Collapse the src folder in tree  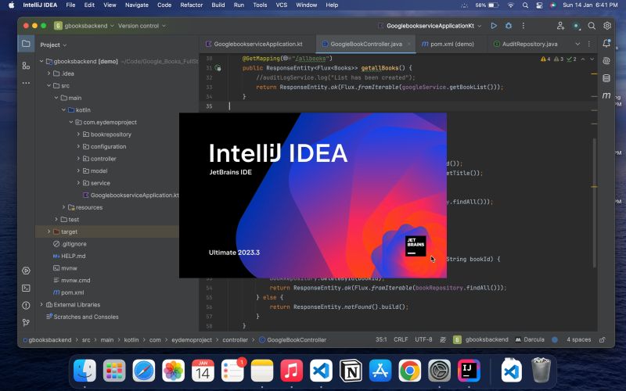point(48,86)
